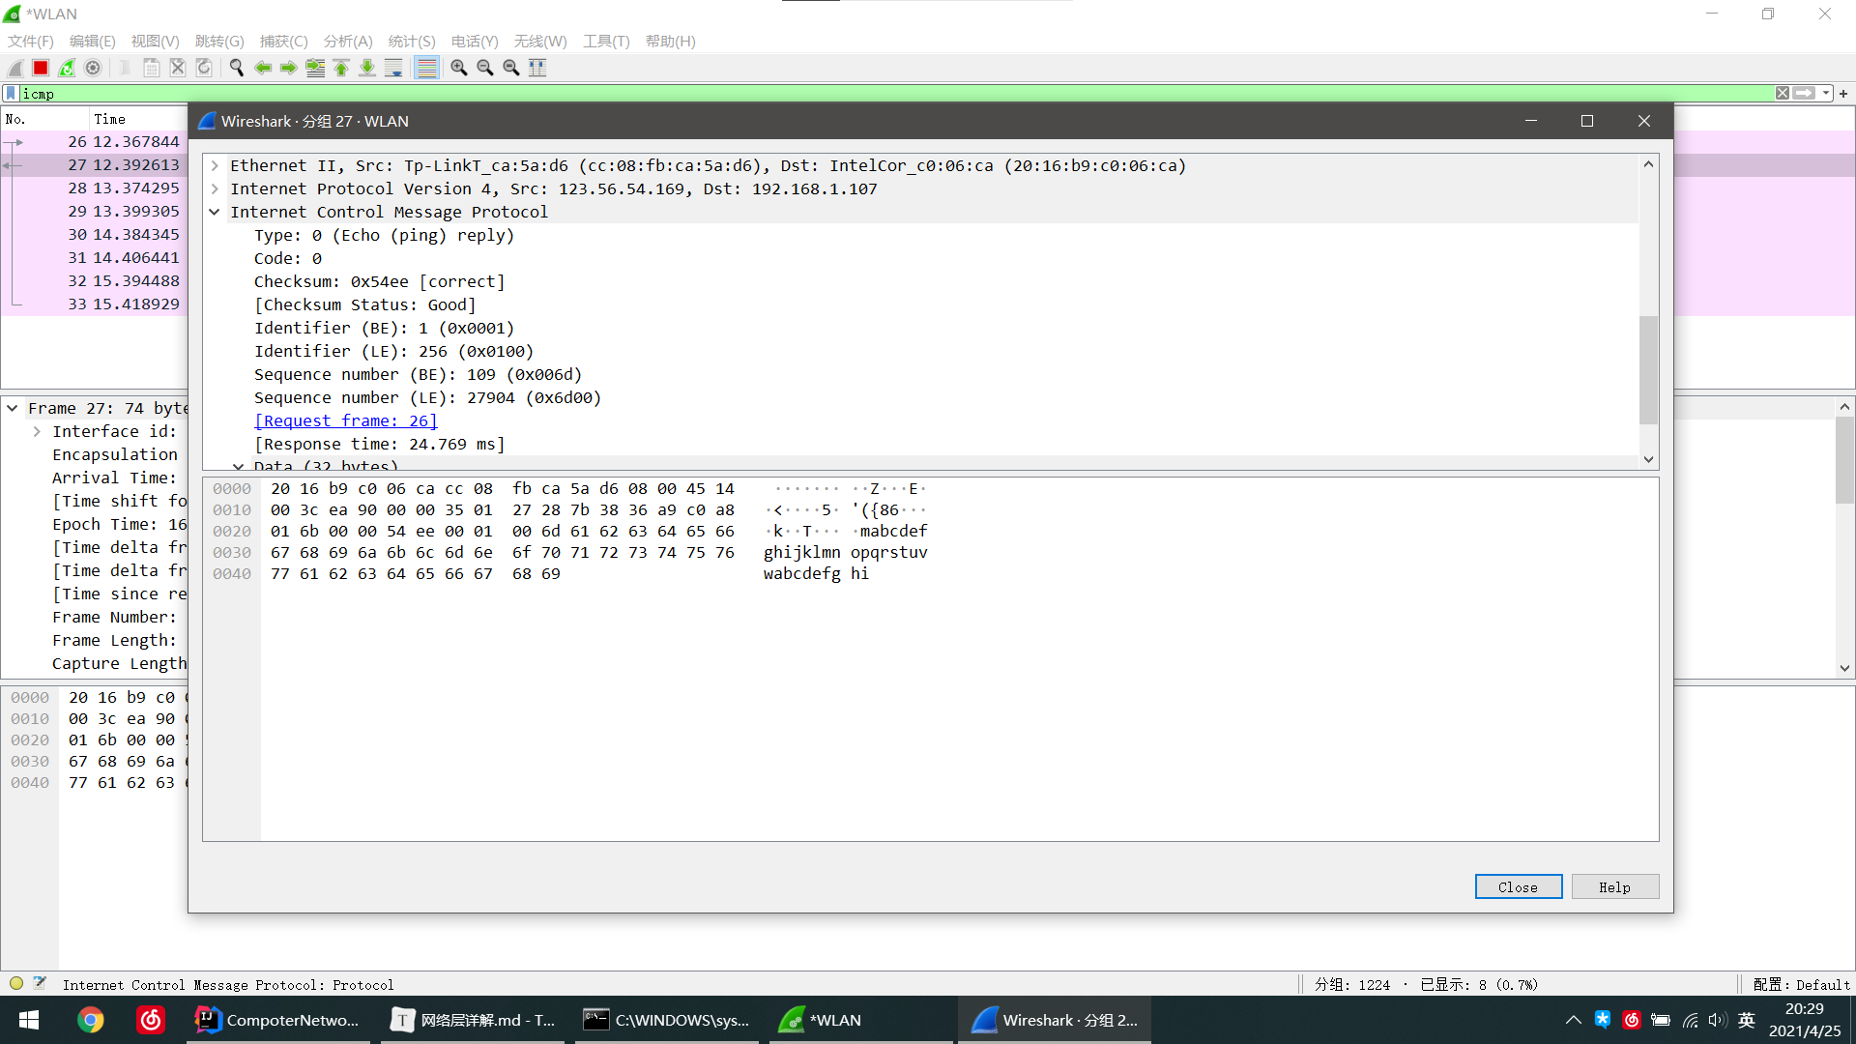
Task: Zoom out the main window text
Action: [x=485, y=68]
